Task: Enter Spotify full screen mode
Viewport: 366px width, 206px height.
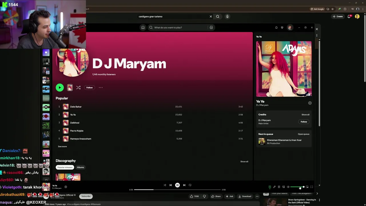Action: point(312,187)
